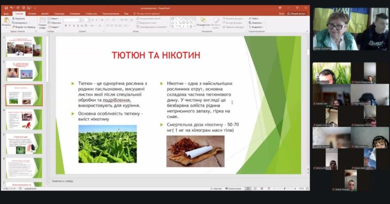Open the File (Файл) tab
Image resolution: width=390 pixels, height=204 pixels.
[7, 14]
